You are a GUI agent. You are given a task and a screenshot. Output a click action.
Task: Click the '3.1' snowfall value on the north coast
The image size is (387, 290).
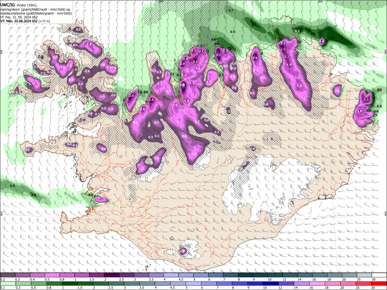point(218,55)
